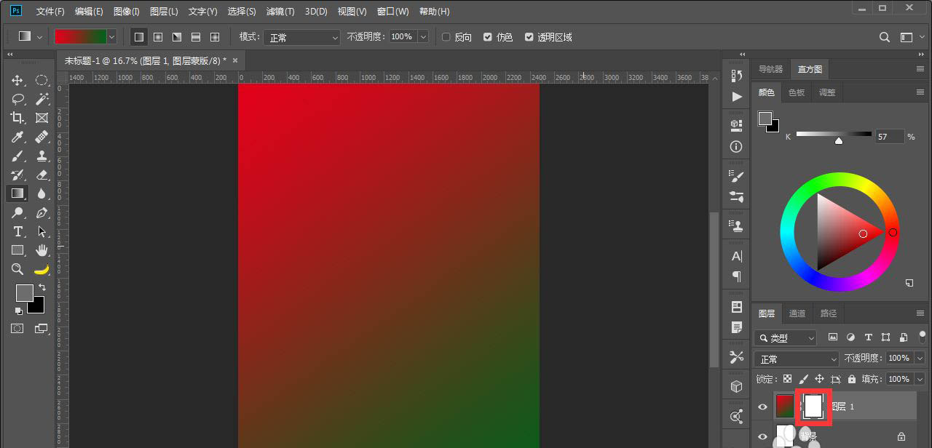This screenshot has height=448, width=932.
Task: Open the 文件(F) menu
Action: pos(50,12)
